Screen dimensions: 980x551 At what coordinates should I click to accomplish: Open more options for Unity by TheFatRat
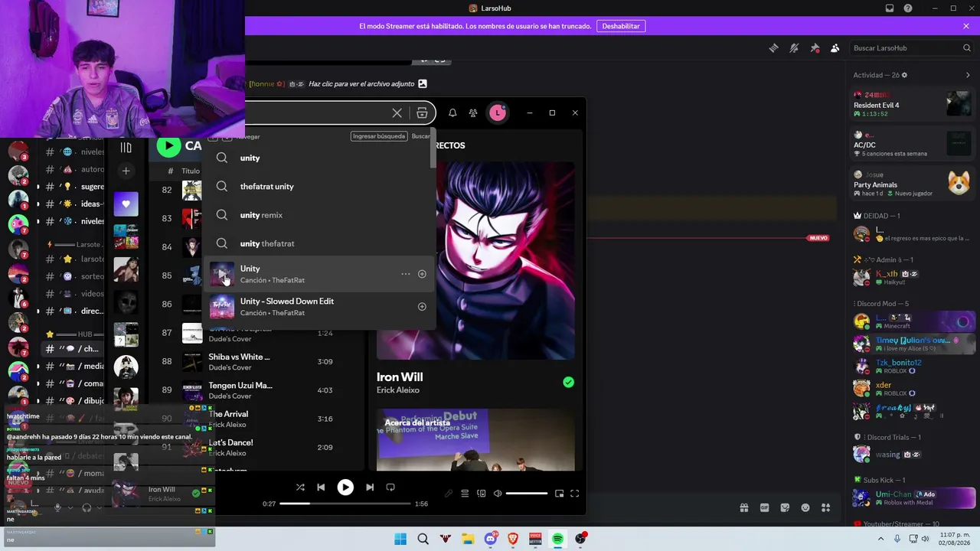pos(405,274)
